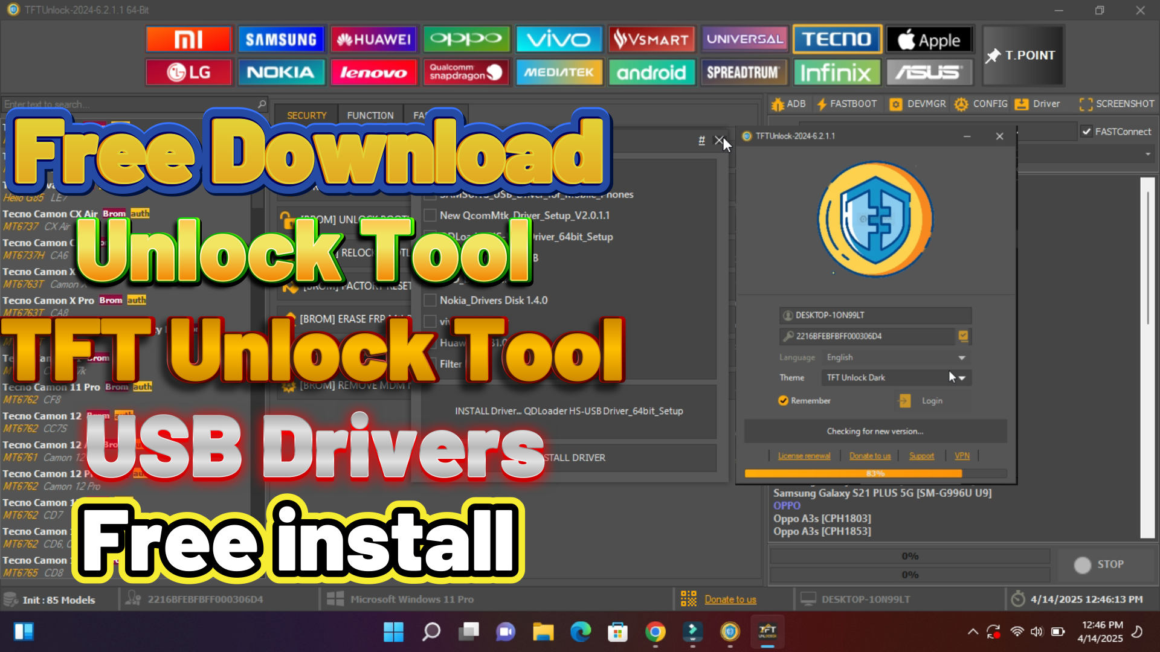The height and width of the screenshot is (652, 1160).
Task: Check the Nokia_Drivers Disk 1.4.0 option
Action: coord(430,300)
